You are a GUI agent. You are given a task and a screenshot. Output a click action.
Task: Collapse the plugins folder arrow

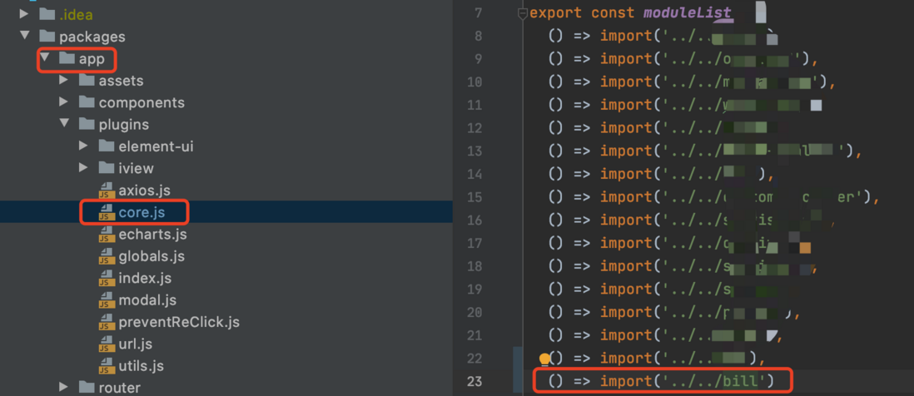[64, 123]
